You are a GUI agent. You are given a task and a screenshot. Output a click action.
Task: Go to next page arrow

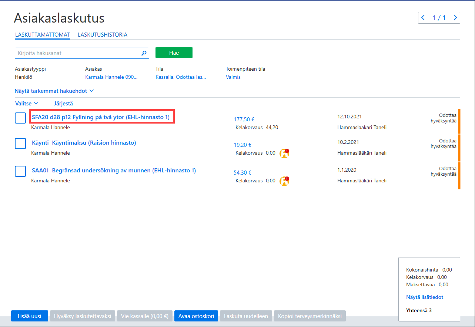(x=455, y=17)
